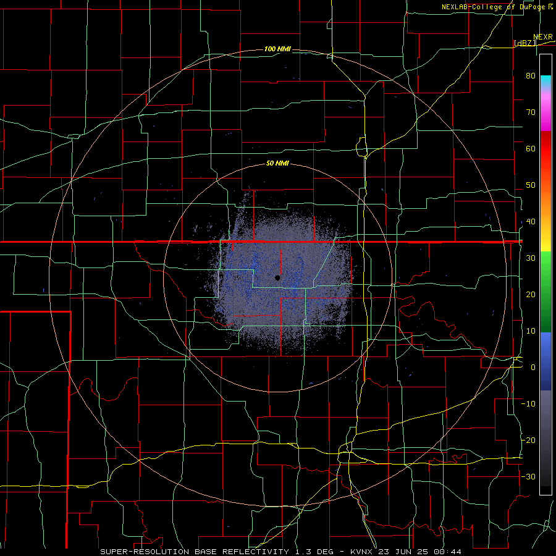Click the 50 NMI range ring label
Viewport: 556px width, 556px height.
tap(277, 164)
